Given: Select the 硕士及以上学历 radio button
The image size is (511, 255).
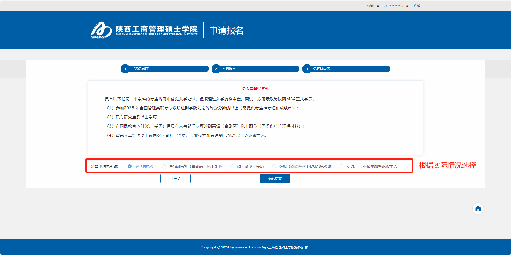Looking at the screenshot, I should 232,166.
